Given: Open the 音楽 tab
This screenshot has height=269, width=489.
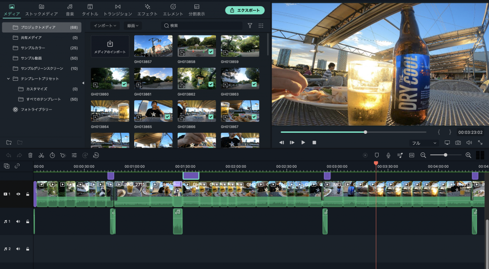Looking at the screenshot, I should [x=70, y=10].
